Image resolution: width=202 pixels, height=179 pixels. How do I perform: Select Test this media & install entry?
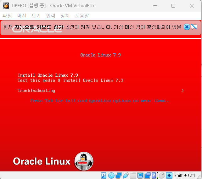70,80
